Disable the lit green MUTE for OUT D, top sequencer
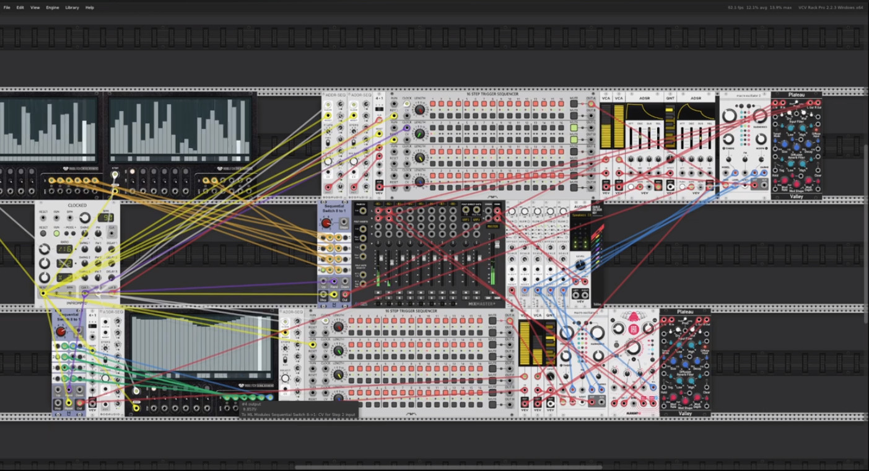Image resolution: width=869 pixels, height=471 pixels. [x=574, y=139]
